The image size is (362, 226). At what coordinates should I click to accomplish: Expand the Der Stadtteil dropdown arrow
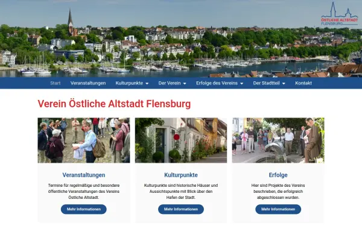(x=284, y=84)
